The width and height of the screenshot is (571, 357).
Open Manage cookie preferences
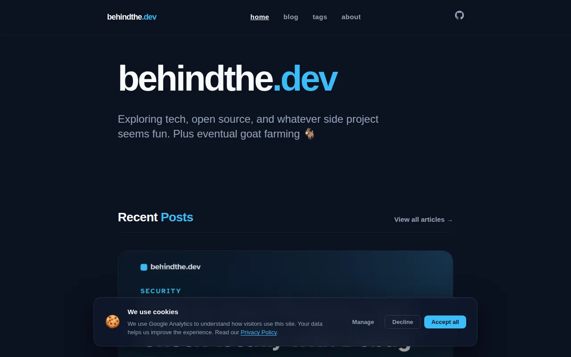pos(363,322)
